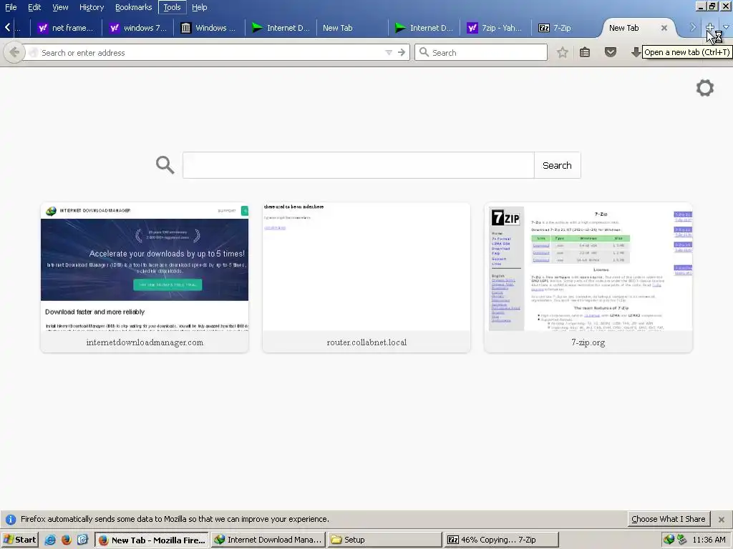Switch to the 'net frame...' Yahoo tab
Image resolution: width=733 pixels, height=549 pixels.
[66, 28]
